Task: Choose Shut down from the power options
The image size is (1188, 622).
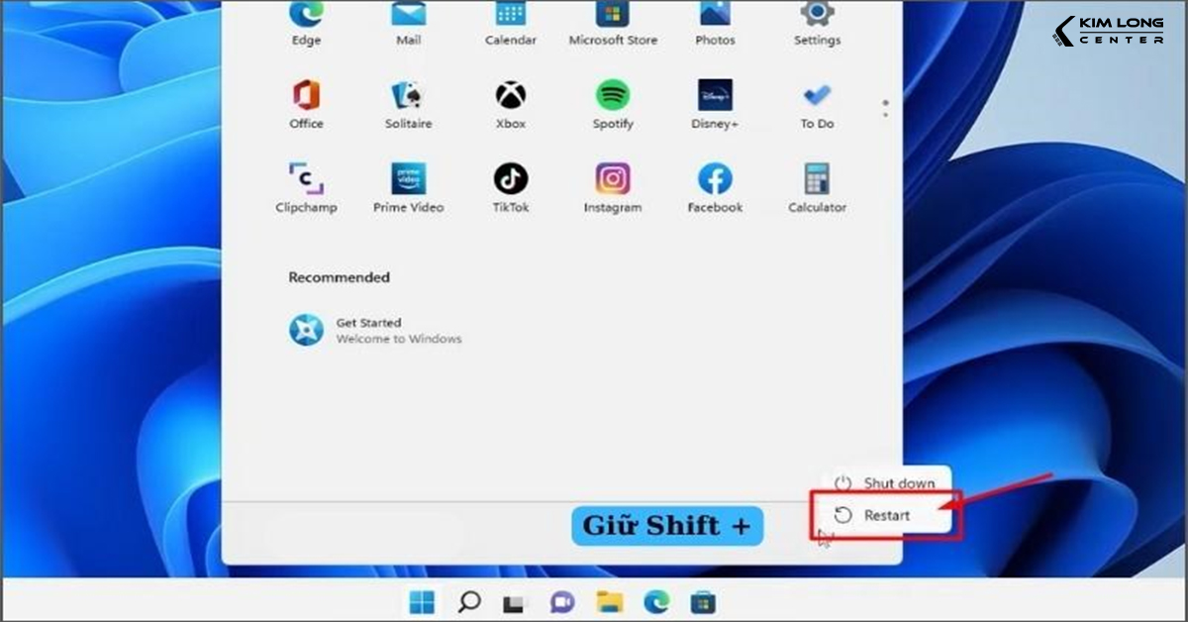Action: 886,482
